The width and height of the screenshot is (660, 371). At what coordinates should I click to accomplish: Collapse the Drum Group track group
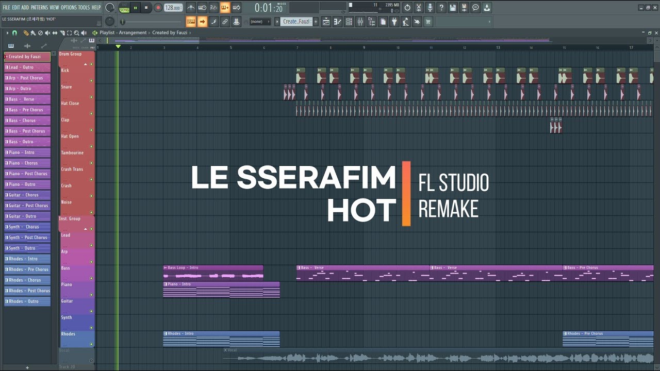86,65
